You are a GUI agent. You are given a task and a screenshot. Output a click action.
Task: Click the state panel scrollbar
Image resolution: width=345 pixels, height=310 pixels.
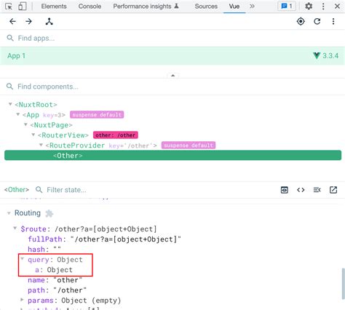point(344,284)
